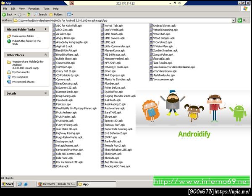Select Camera360.apk file icon
The height and width of the screenshot is (196, 252).
pyautogui.click(x=54, y=63)
